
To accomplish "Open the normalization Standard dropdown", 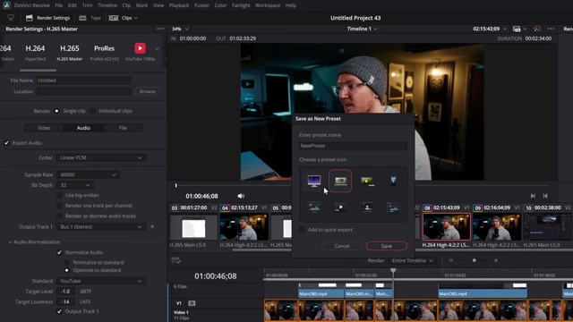I will click(x=101, y=281).
